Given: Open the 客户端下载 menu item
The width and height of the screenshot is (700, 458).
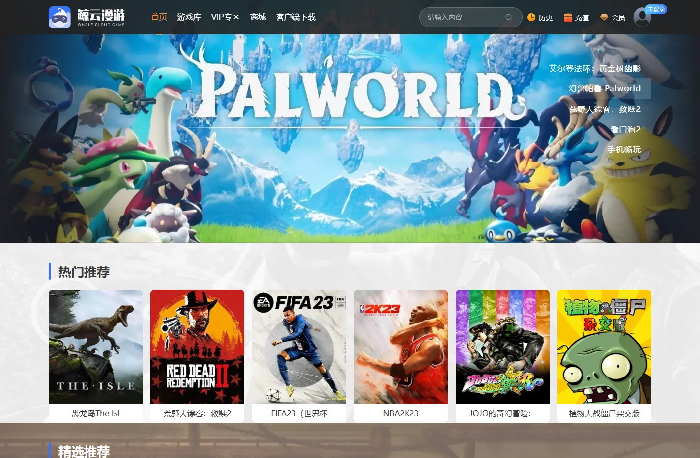Looking at the screenshot, I should (x=296, y=17).
